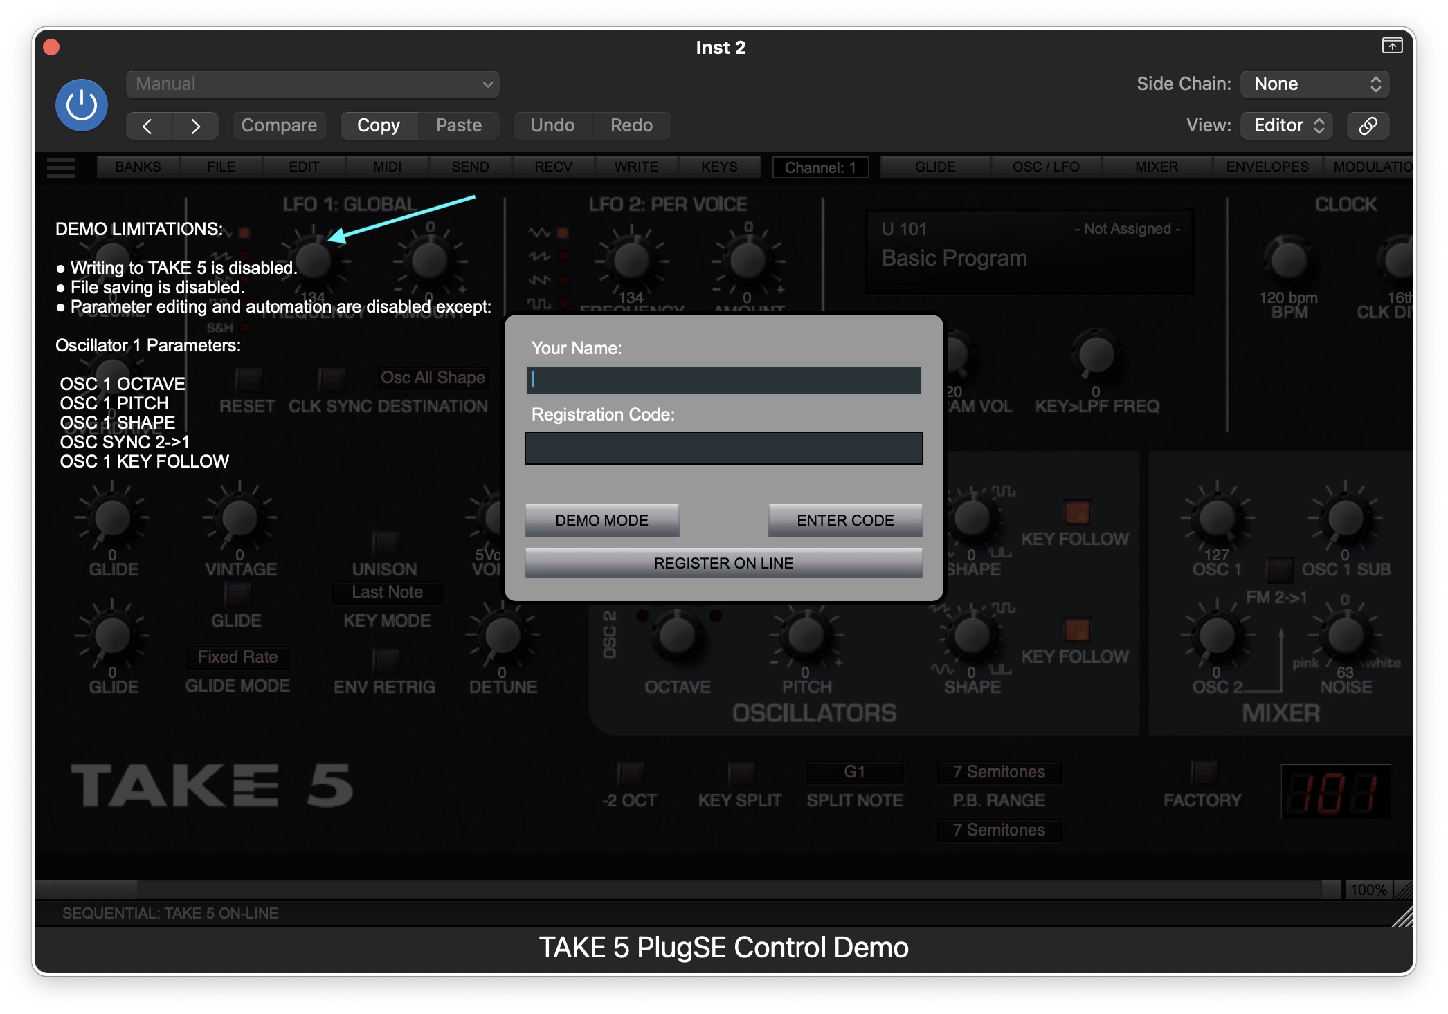1448x1014 pixels.
Task: Click the Copy button
Action: click(x=379, y=126)
